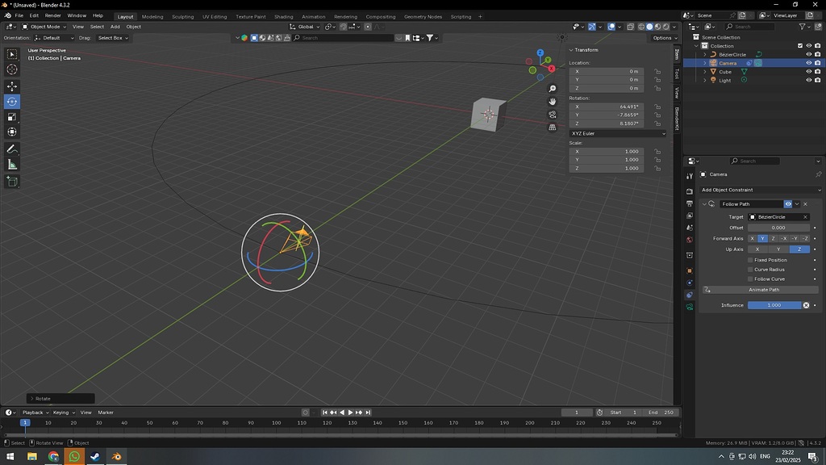Viewport: 826px width, 465px height.
Task: Jump to the last frame
Action: point(368,413)
